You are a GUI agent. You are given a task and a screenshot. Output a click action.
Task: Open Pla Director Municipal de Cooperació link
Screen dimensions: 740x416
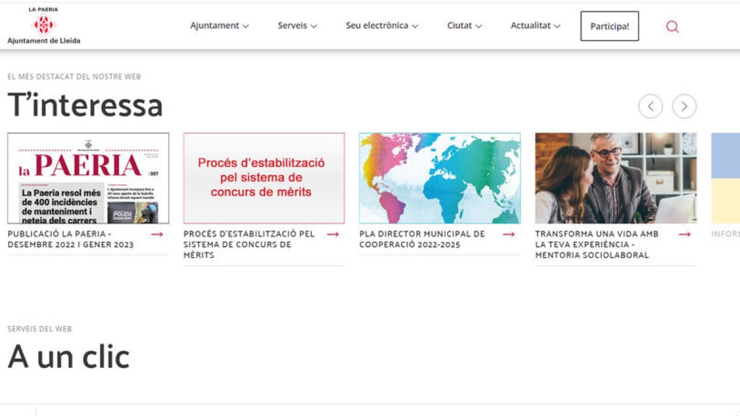click(x=422, y=239)
